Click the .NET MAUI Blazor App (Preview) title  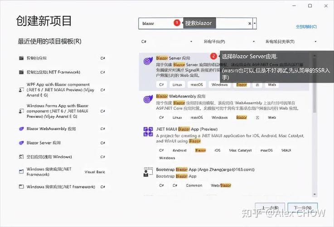pyautogui.click(x=187, y=129)
